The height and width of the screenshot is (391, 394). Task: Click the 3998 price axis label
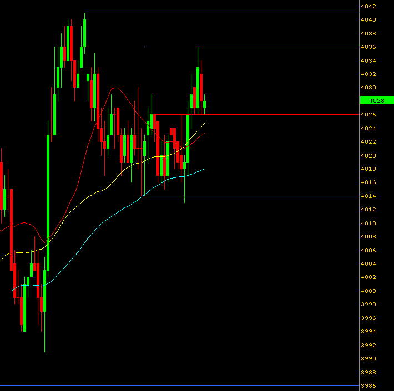(x=368, y=304)
